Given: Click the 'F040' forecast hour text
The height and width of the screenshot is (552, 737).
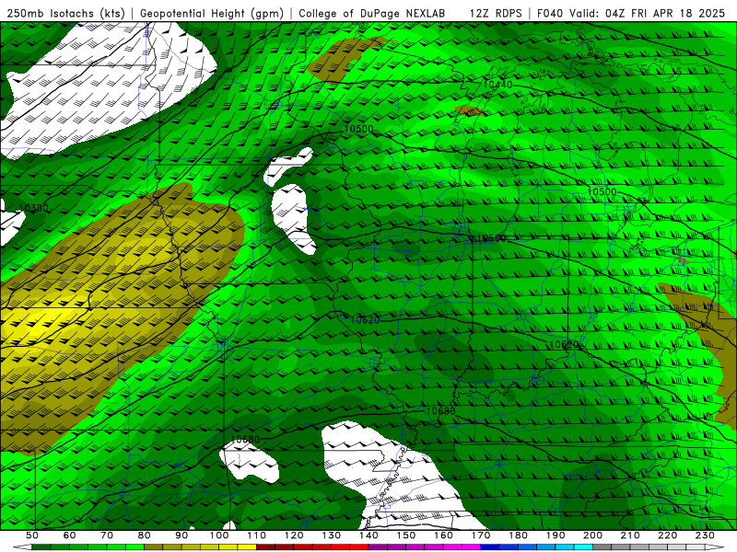Looking at the screenshot, I should point(550,13).
